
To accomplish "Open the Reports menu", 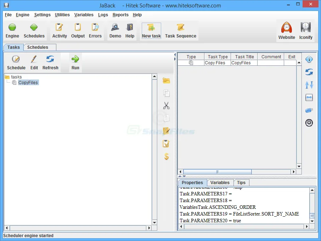I will 120,15.
